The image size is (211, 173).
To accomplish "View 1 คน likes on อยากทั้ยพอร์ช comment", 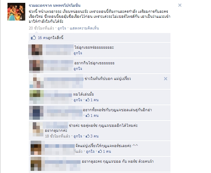I will [x=92, y=115].
